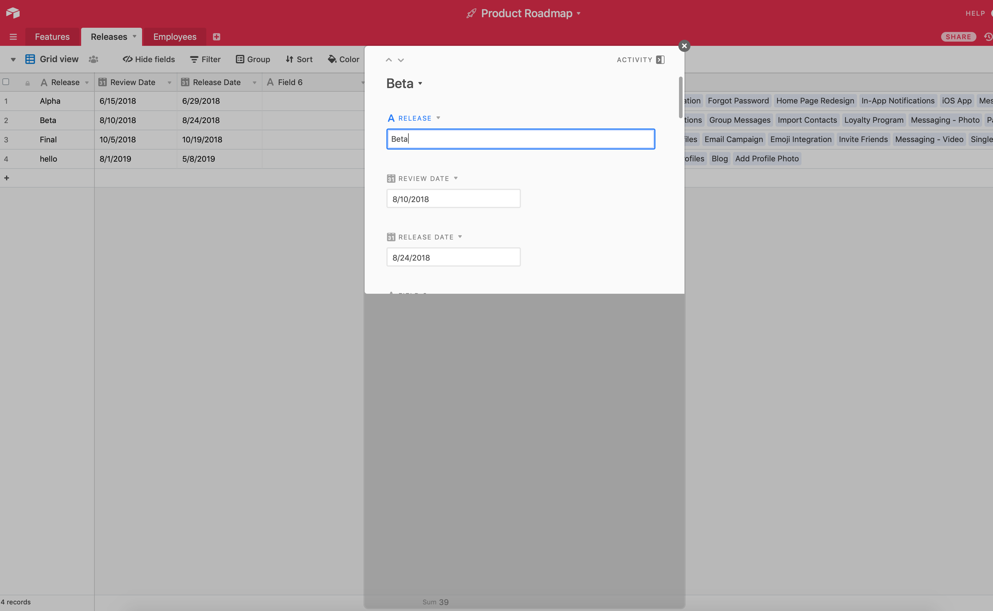Toggle the select all records checkbox
993x611 pixels.
coord(6,82)
